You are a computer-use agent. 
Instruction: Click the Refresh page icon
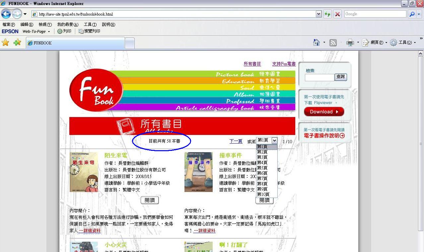327,14
